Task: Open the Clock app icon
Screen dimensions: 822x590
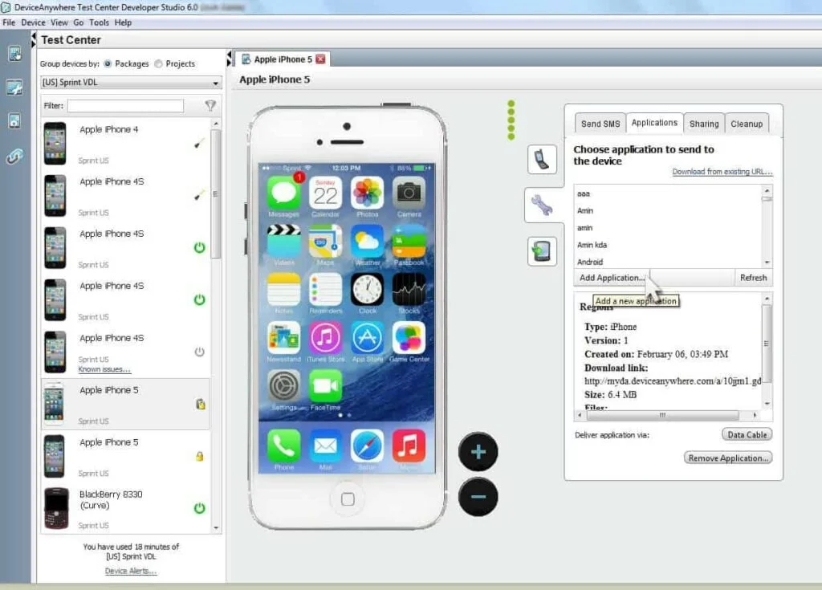Action: 367,289
